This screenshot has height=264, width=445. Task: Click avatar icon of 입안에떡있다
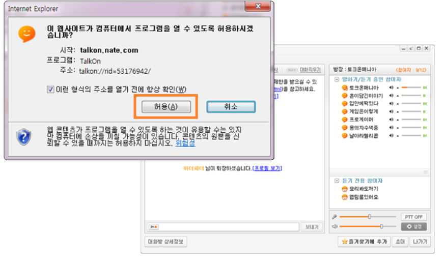[x=345, y=103]
